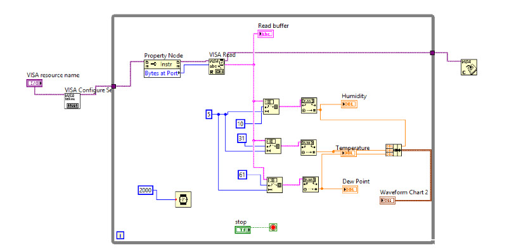This screenshot has width=507, height=250.
Task: Select the Bytes at Port property row
Action: pyautogui.click(x=162, y=73)
